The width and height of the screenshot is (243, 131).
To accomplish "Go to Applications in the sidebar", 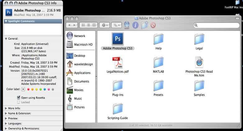I will [82, 73].
